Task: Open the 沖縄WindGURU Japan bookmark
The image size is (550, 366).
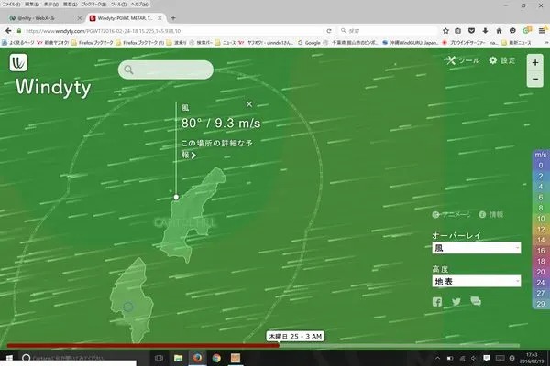Action: (x=411, y=43)
